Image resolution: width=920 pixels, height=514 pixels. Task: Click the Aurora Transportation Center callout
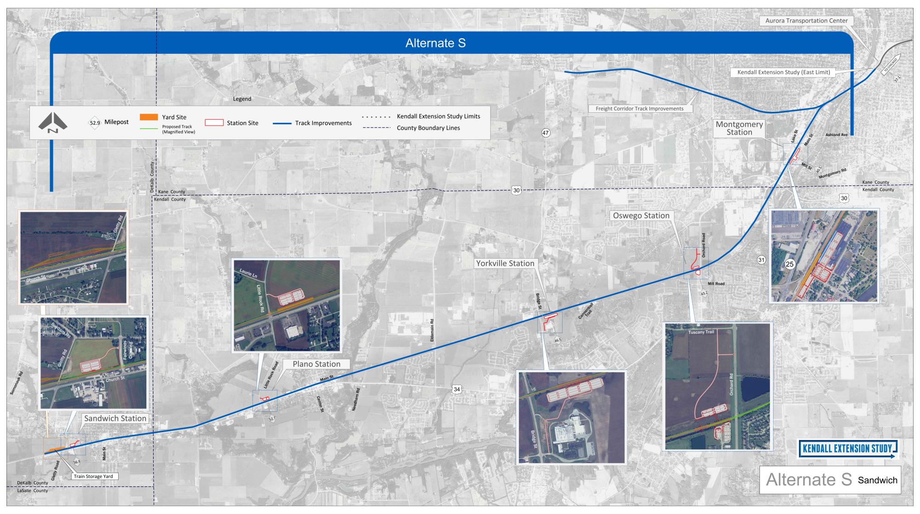click(806, 21)
